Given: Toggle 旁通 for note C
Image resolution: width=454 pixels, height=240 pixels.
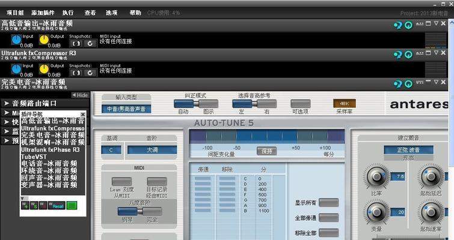Looking at the screenshot, I should coord(203,178).
